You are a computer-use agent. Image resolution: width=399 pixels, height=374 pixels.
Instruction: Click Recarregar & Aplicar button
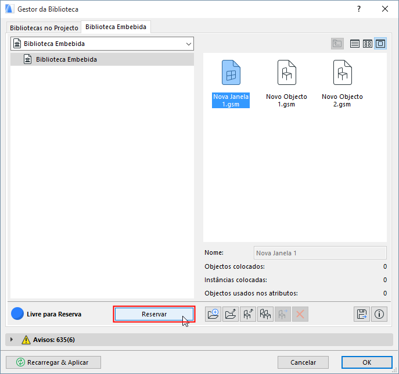pos(53,362)
